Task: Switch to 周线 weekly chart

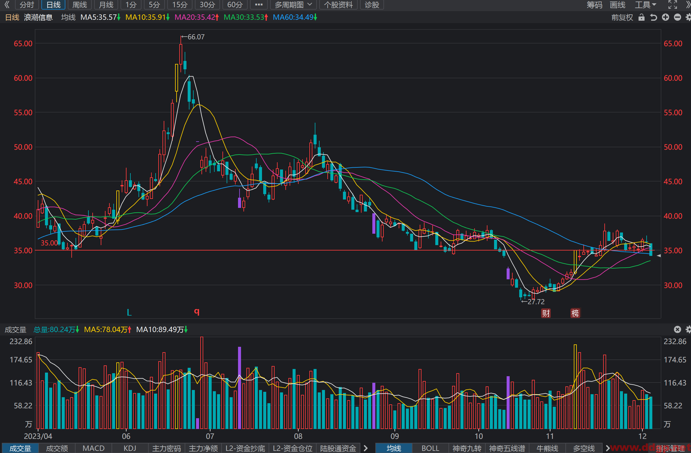Action: pos(80,4)
